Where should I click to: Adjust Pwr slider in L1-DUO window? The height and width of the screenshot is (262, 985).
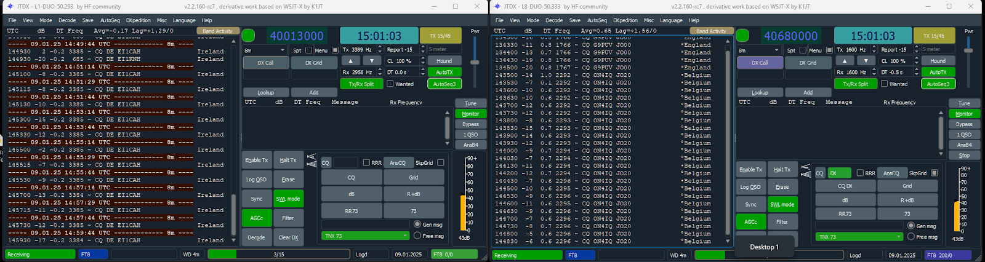tap(475, 62)
